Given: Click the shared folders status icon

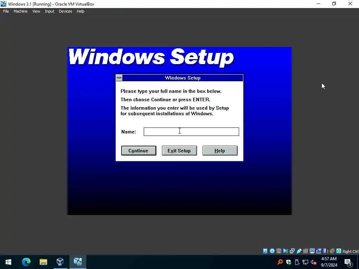Looking at the screenshot, I should pyautogui.click(x=305, y=251).
